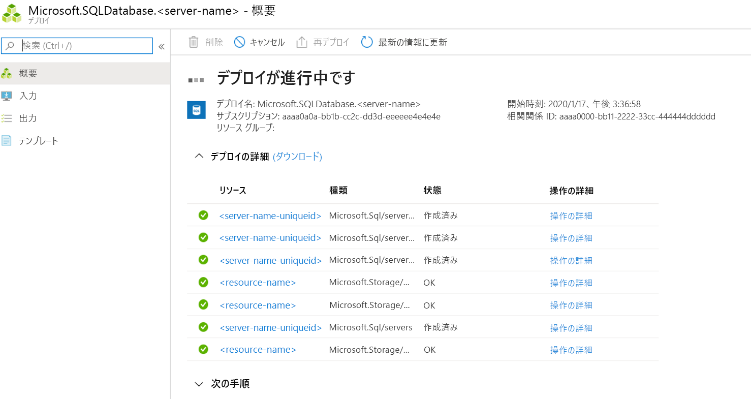
Task: Click the リソース column header
Action: click(233, 191)
